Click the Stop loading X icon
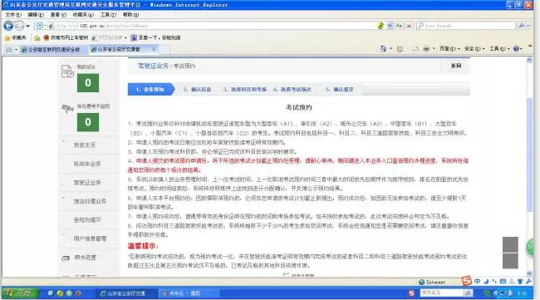The height and width of the screenshot is (300, 540). tap(409, 26)
